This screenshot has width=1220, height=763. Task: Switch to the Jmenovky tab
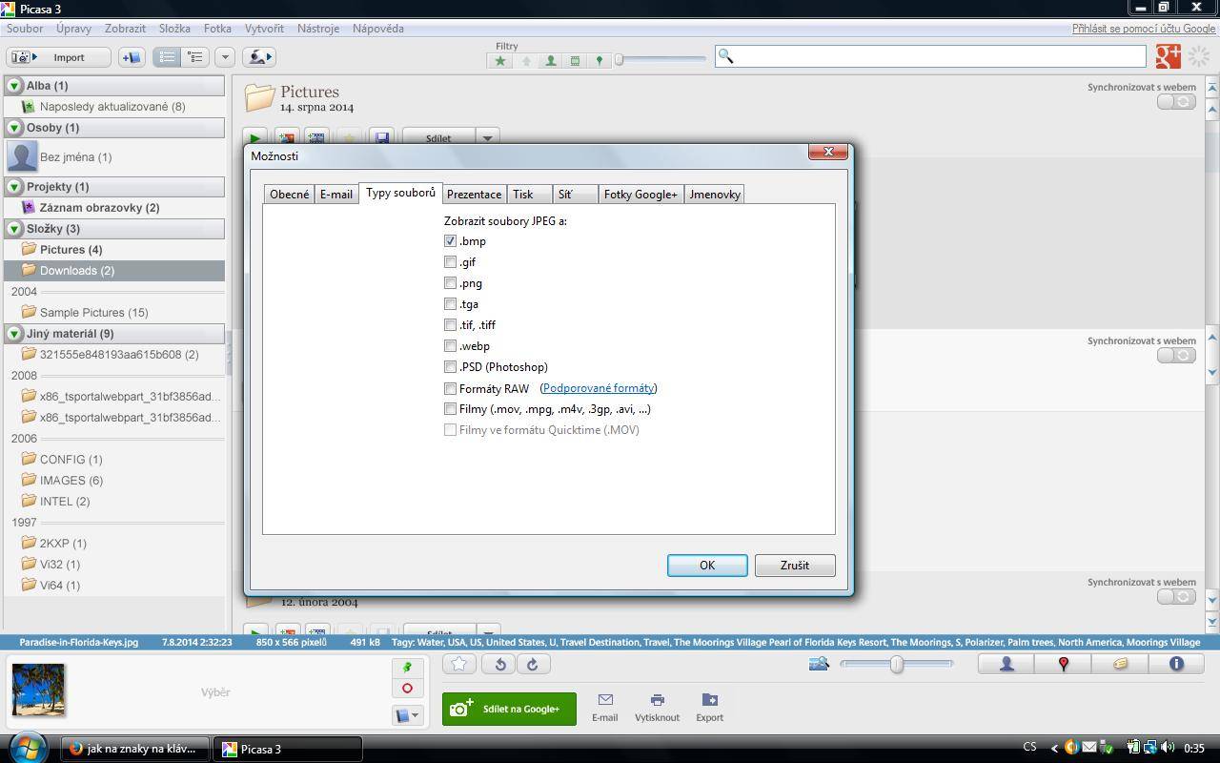[x=714, y=195]
